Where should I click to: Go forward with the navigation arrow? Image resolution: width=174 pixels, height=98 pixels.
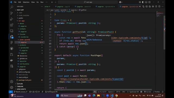click(x=55, y=2)
